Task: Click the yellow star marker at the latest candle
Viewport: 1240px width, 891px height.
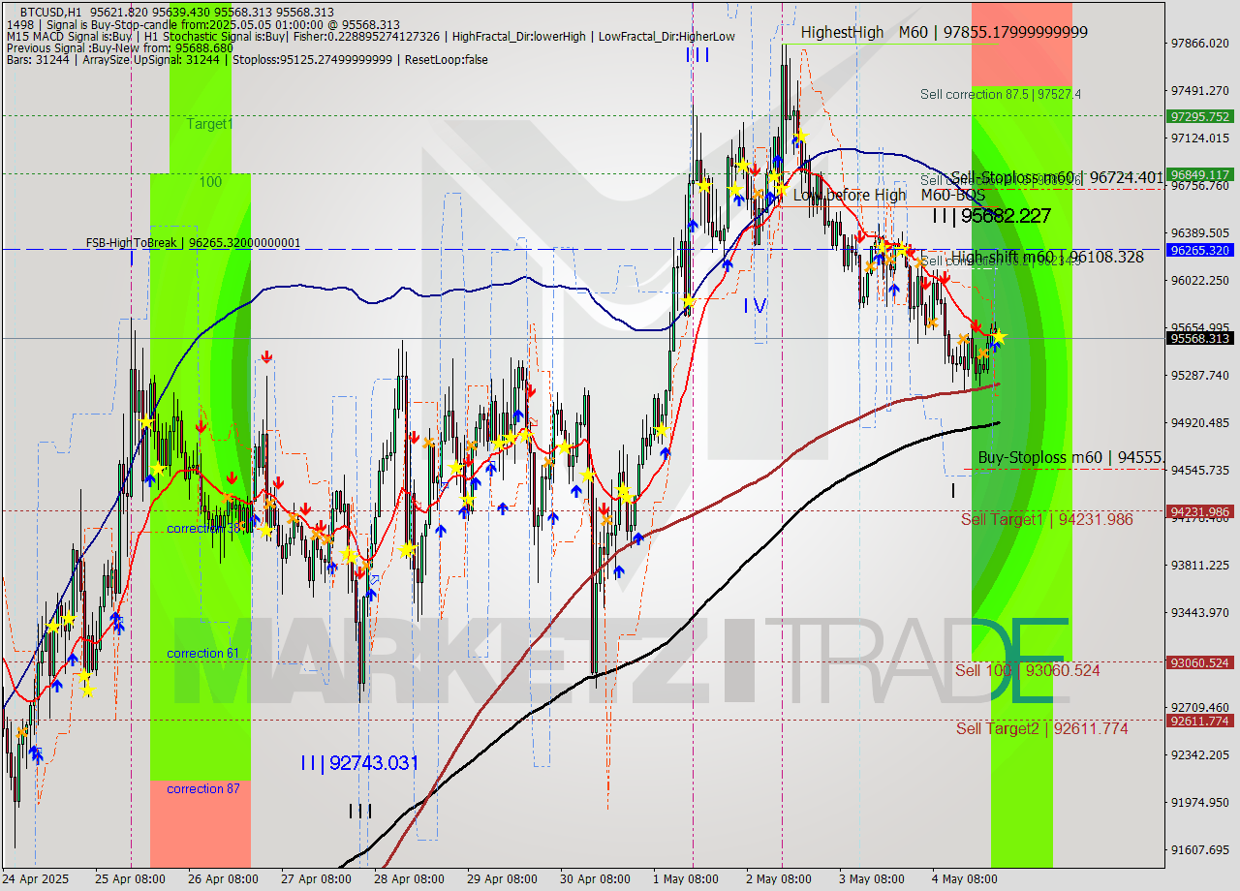Action: click(x=1001, y=336)
